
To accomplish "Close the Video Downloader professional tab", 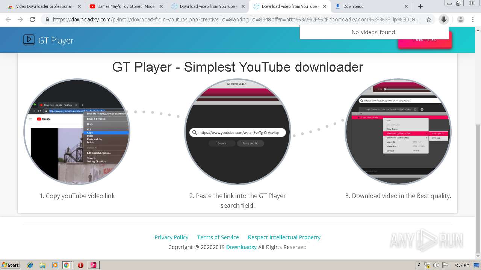I will pos(79,6).
